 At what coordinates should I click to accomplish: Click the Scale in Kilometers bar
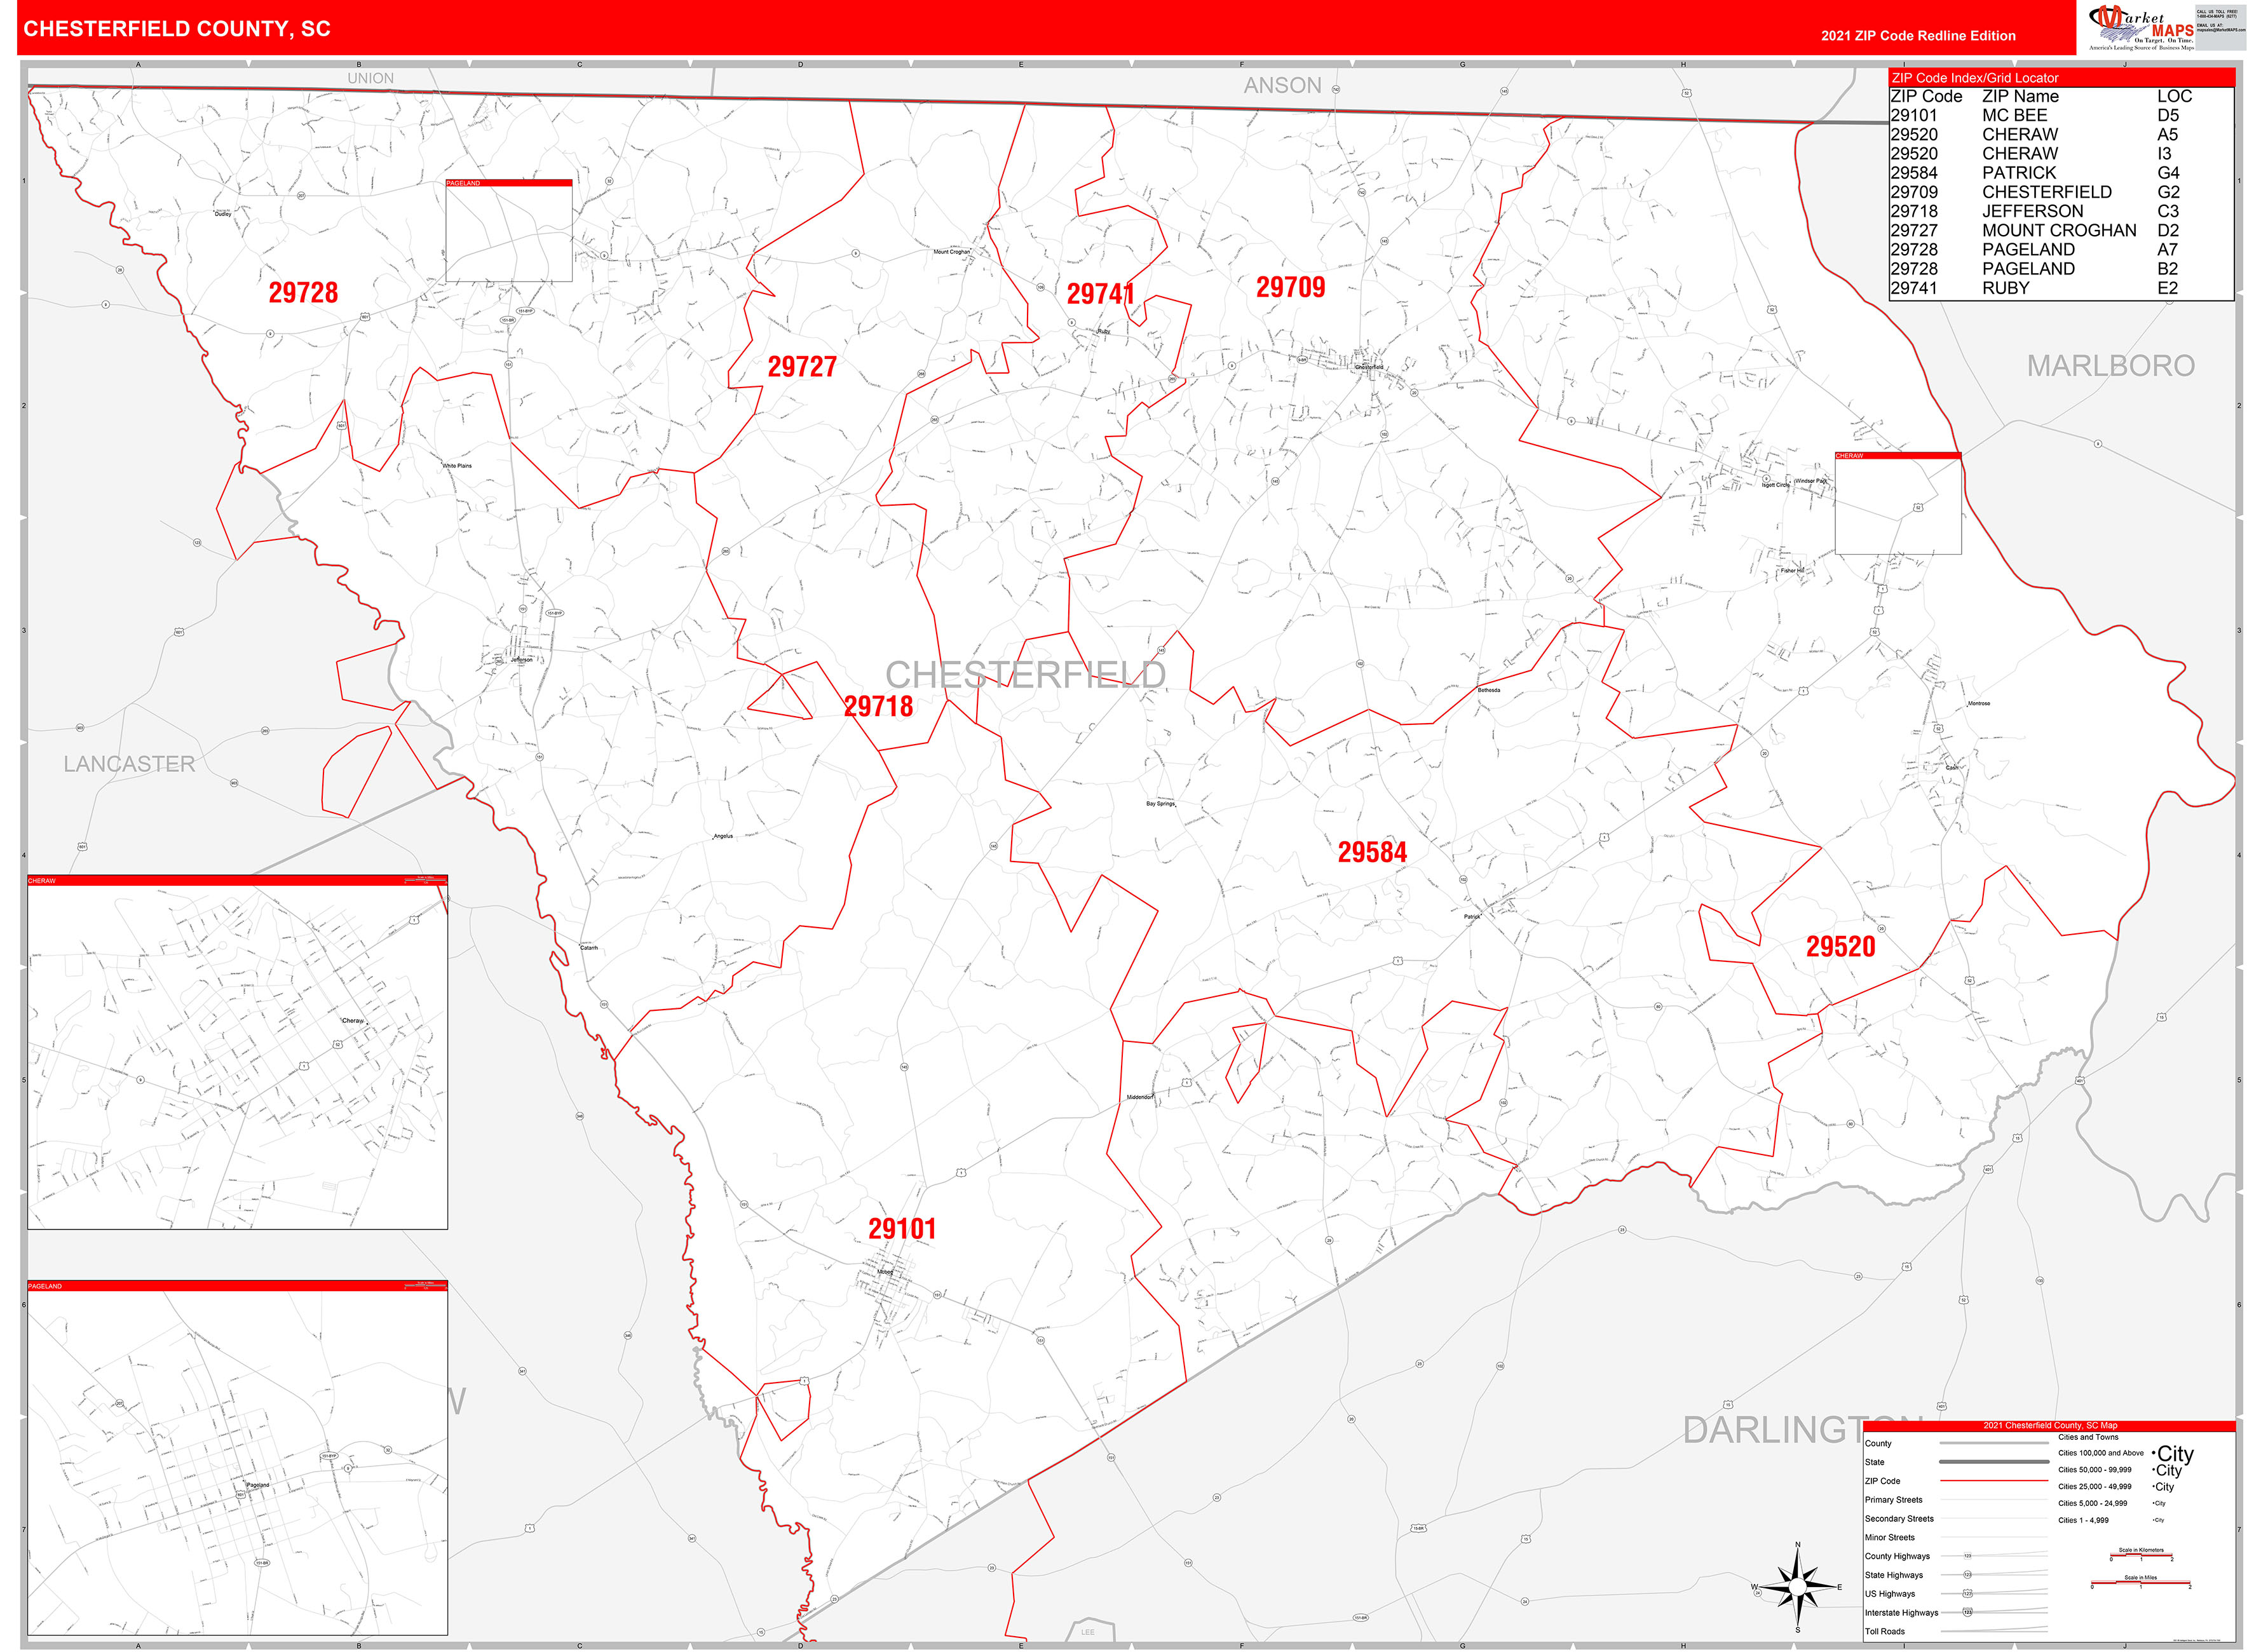[x=2141, y=1556]
